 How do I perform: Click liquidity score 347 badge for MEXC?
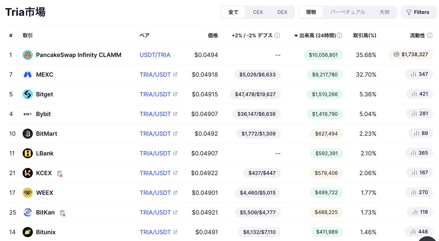[x=419, y=74]
